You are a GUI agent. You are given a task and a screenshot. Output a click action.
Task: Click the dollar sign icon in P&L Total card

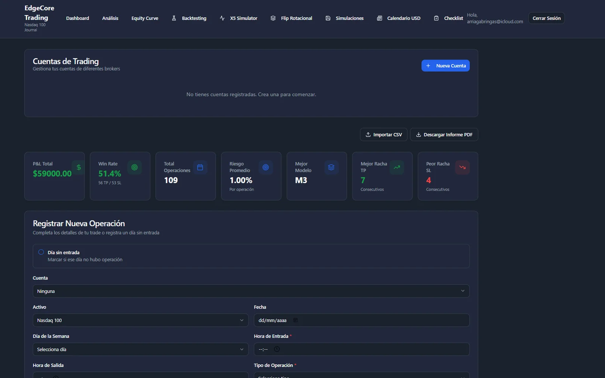click(x=79, y=167)
